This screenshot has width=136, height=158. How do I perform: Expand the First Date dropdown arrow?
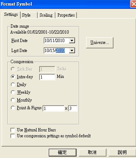72,41
